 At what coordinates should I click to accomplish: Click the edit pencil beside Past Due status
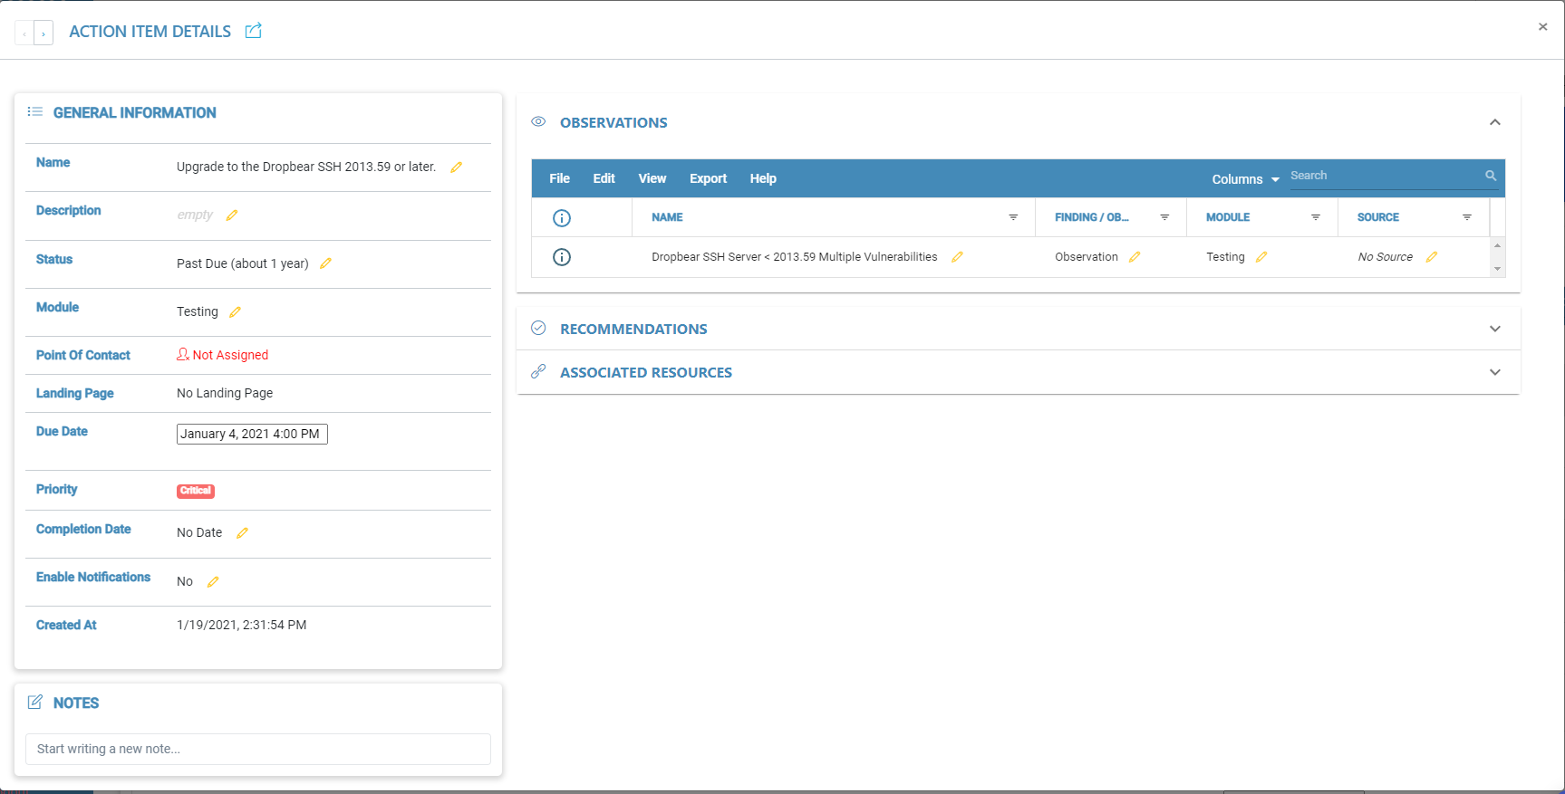click(326, 263)
